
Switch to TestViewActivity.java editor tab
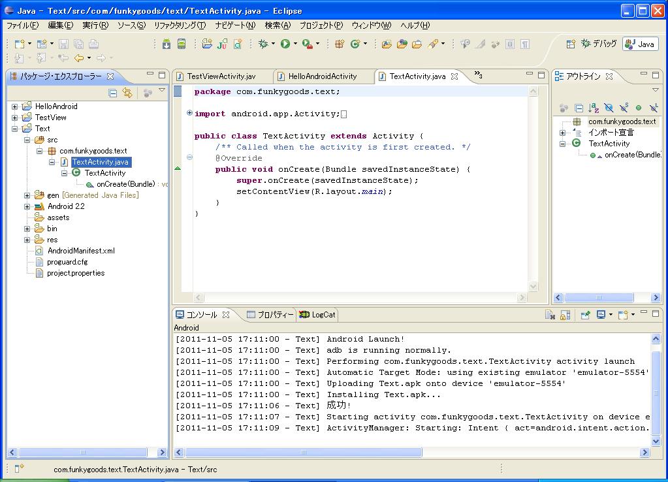(221, 76)
